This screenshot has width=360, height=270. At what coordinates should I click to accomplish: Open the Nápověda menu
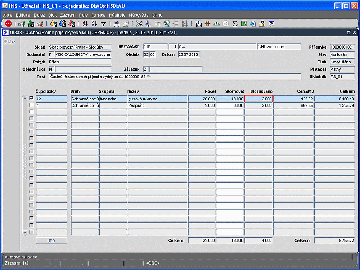139,15
